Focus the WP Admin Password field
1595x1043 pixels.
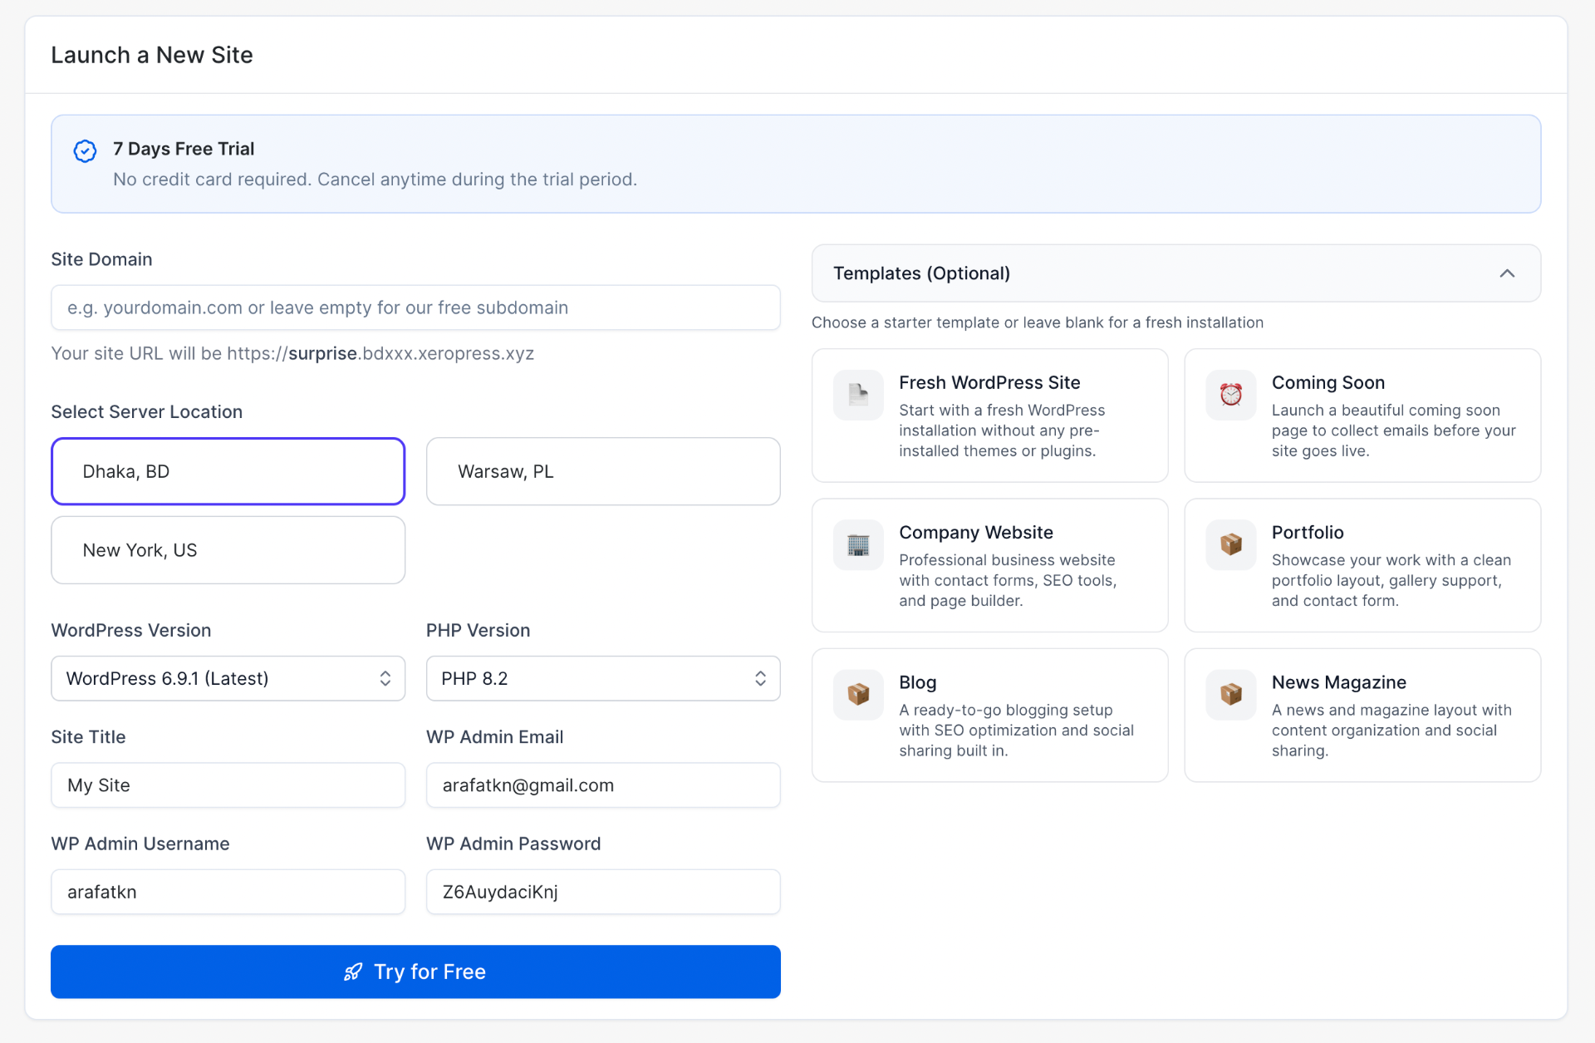click(602, 892)
